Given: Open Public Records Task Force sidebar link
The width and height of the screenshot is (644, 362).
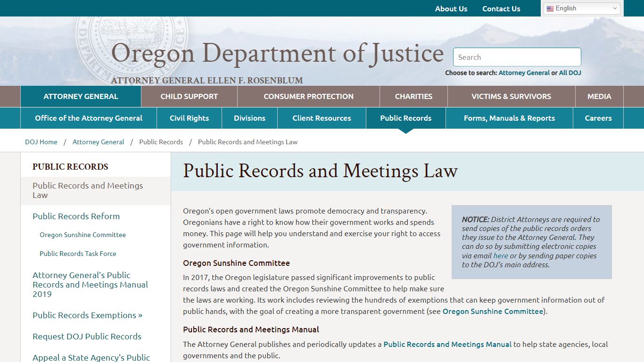Looking at the screenshot, I should pos(78,254).
